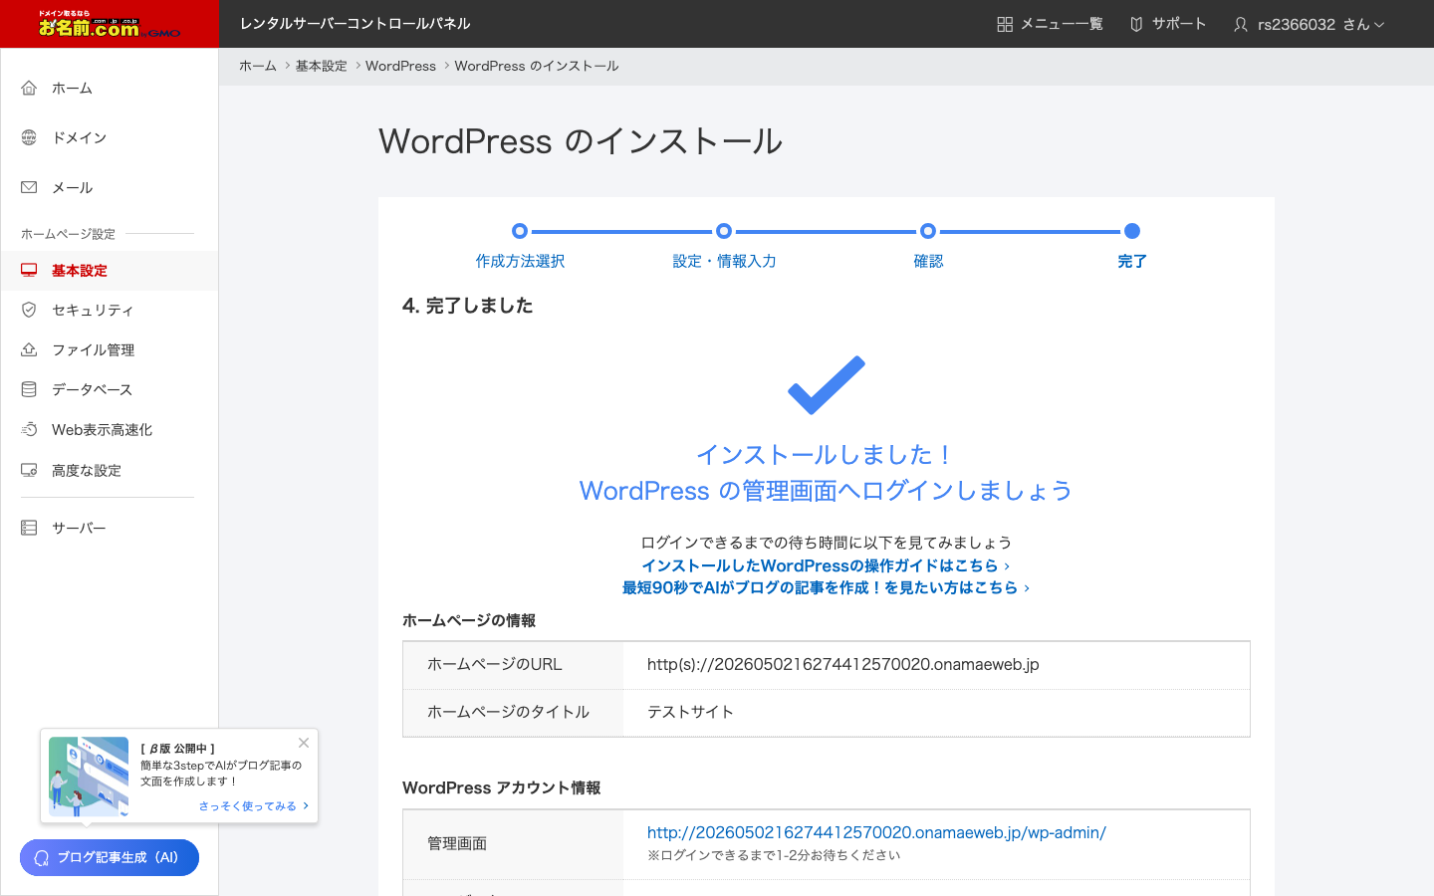
Task: Click the サポート shield icon in header
Action: [1136, 24]
